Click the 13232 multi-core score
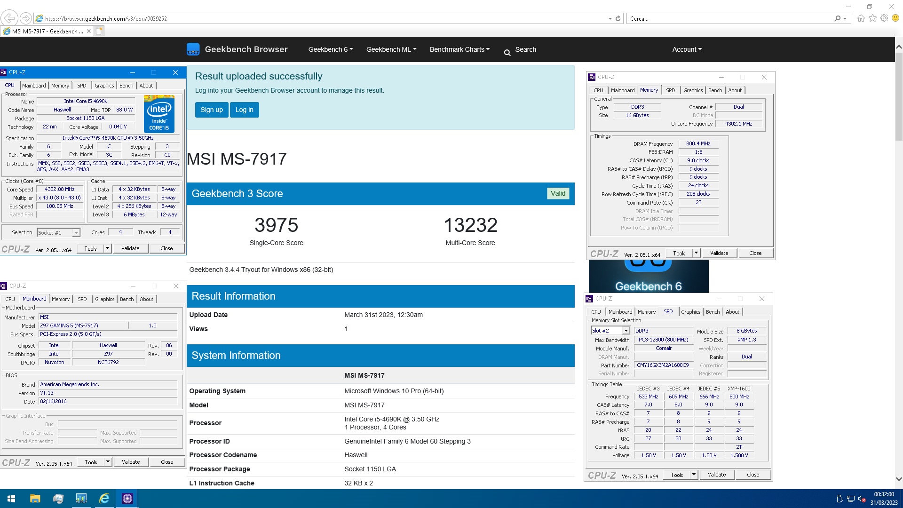Screen dimensions: 903x508 coord(470,225)
